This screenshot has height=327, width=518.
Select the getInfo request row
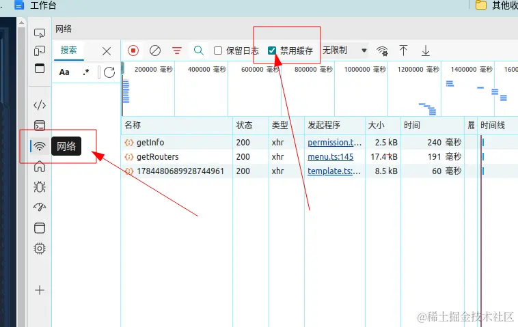coord(319,142)
